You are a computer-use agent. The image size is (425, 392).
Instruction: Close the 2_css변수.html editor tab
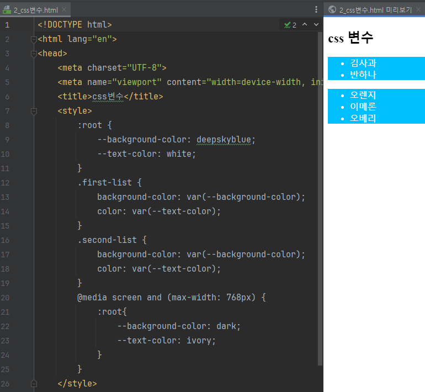(64, 9)
